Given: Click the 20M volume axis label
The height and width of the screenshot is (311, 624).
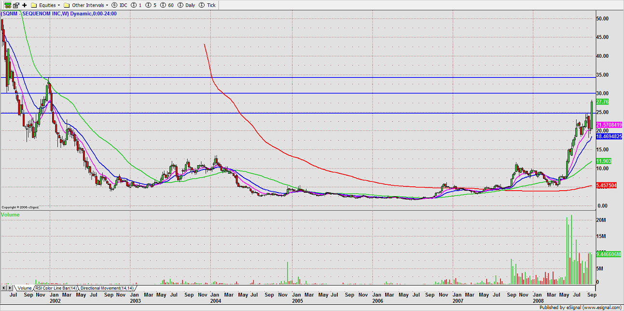Looking at the screenshot, I should [601, 220].
